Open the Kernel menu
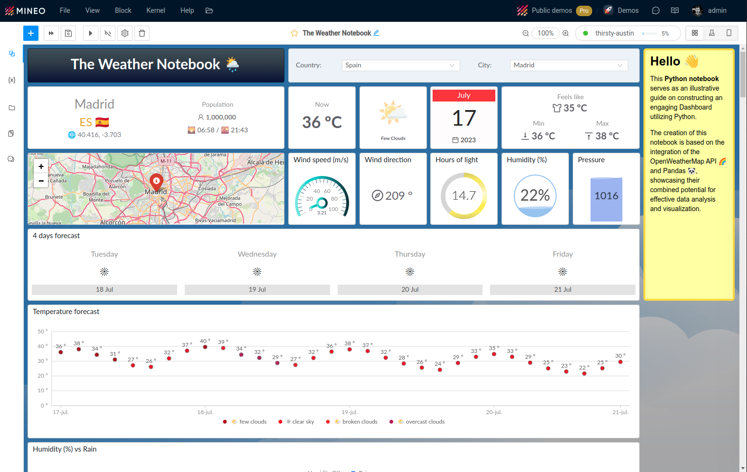Viewport: 747px width, 472px height. [156, 10]
